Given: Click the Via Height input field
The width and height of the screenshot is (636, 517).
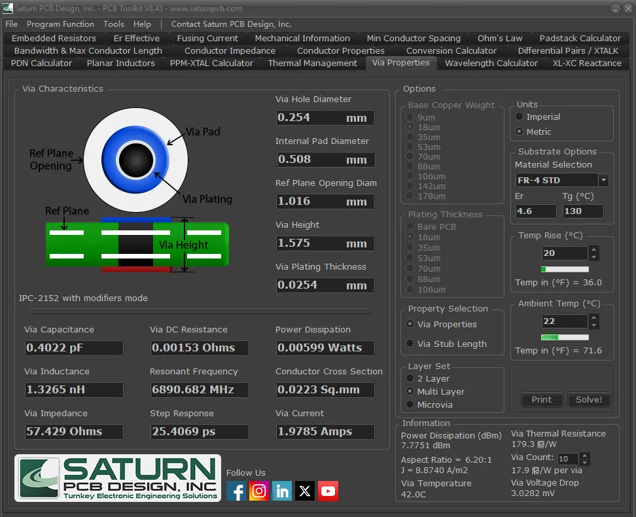Looking at the screenshot, I should (x=325, y=243).
